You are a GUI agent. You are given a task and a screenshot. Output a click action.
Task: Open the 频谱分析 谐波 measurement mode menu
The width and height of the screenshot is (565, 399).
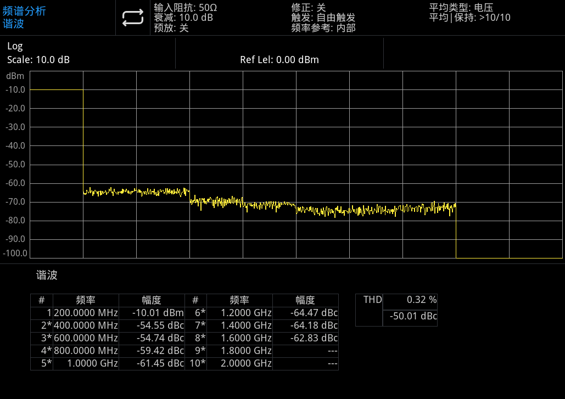pos(25,18)
